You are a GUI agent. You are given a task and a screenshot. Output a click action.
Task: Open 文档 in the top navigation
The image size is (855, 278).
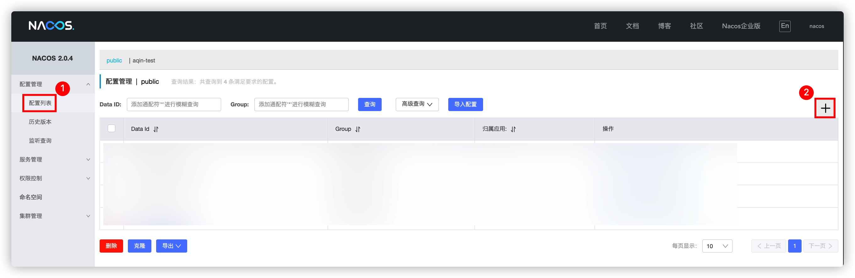[632, 26]
